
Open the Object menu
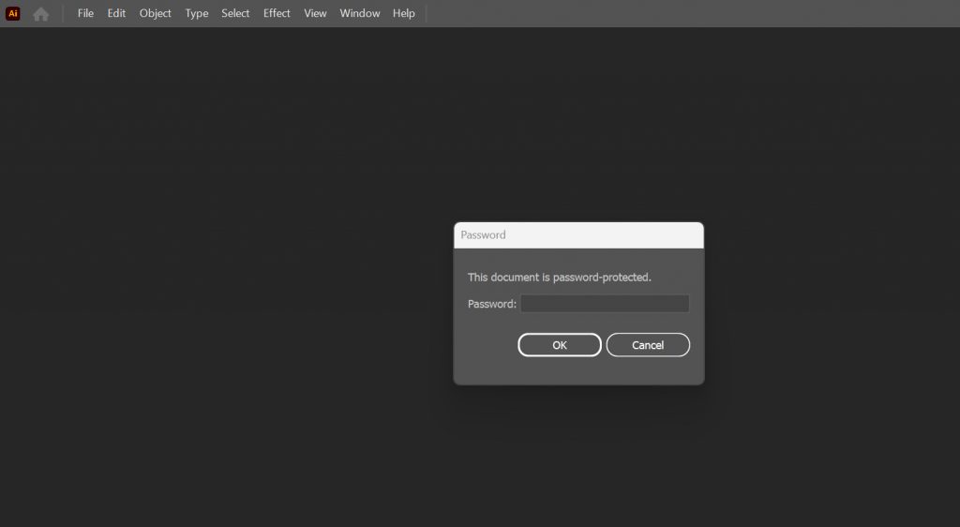[x=156, y=13]
